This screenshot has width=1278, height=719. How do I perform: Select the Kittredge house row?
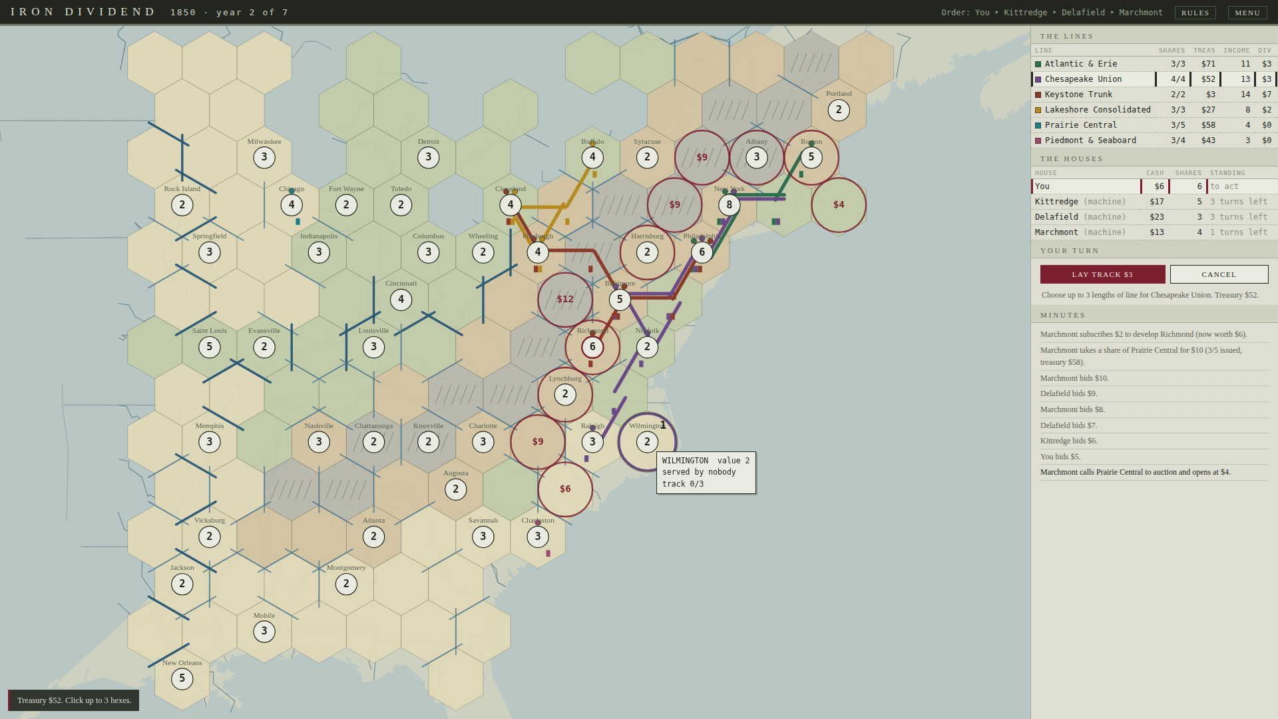tap(1154, 202)
